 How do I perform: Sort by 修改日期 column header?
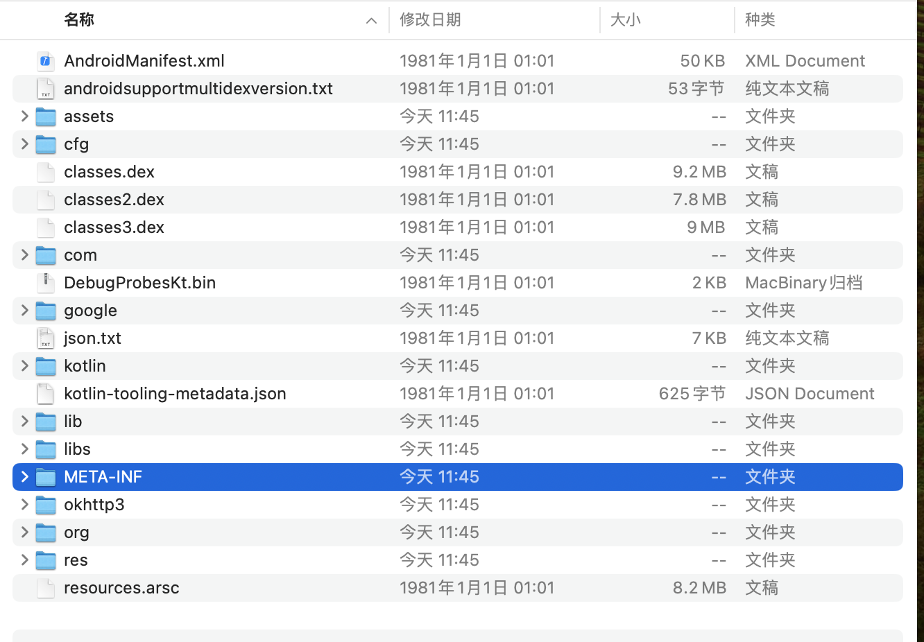[430, 20]
